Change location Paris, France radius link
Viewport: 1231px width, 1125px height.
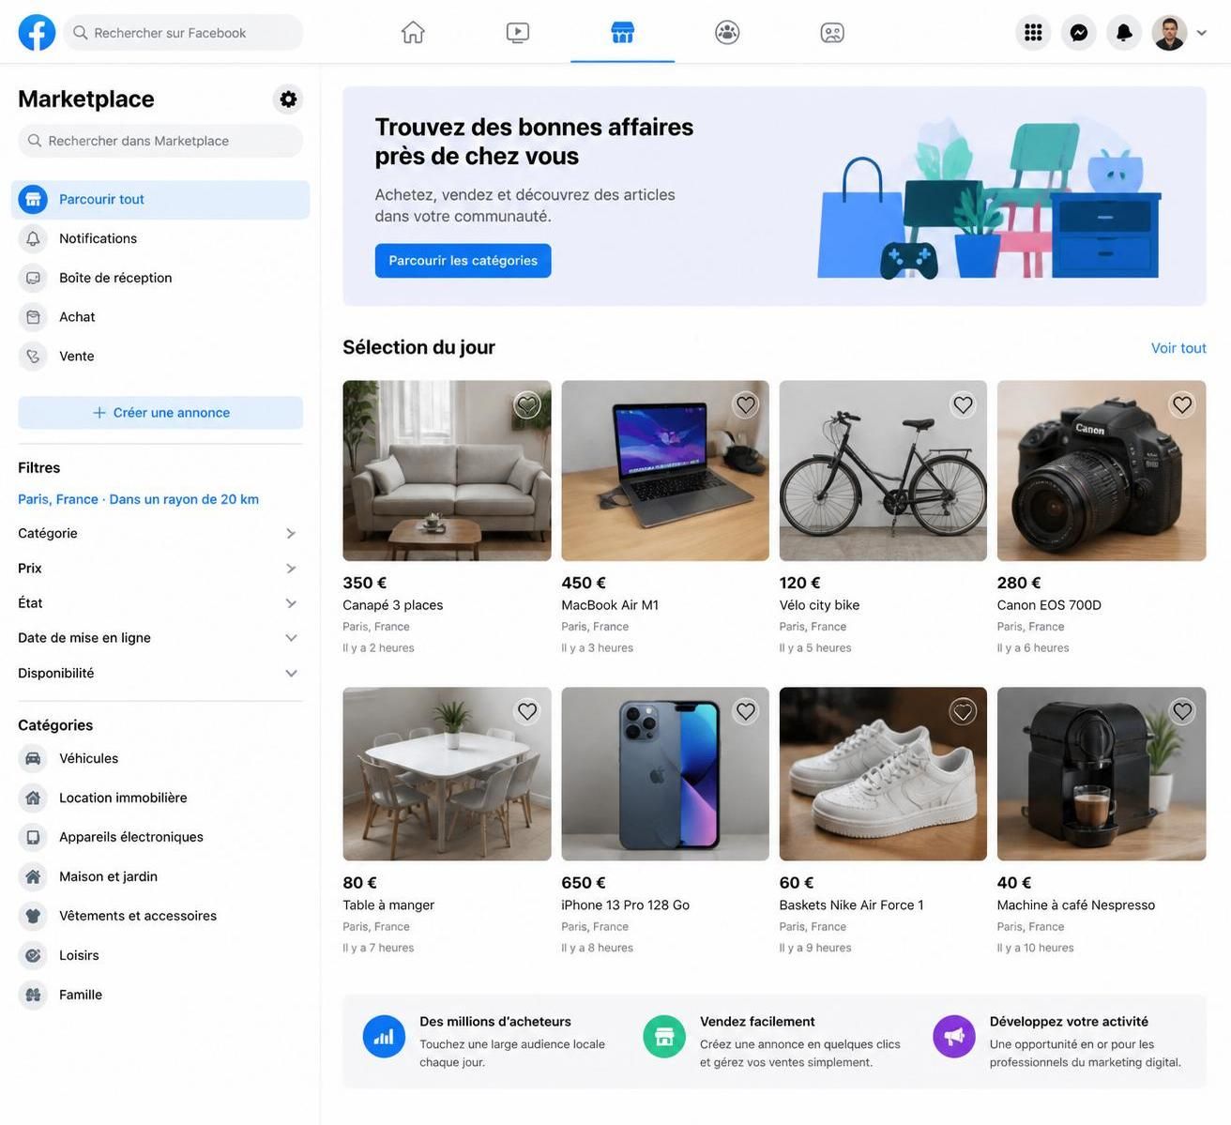tap(138, 499)
